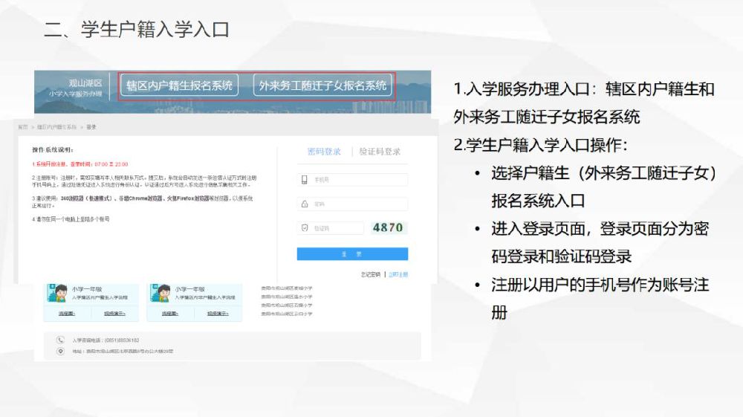Click the bullet about 密码登录和验证码登录
Viewport: 743px width, 417px height.
pyautogui.click(x=600, y=242)
